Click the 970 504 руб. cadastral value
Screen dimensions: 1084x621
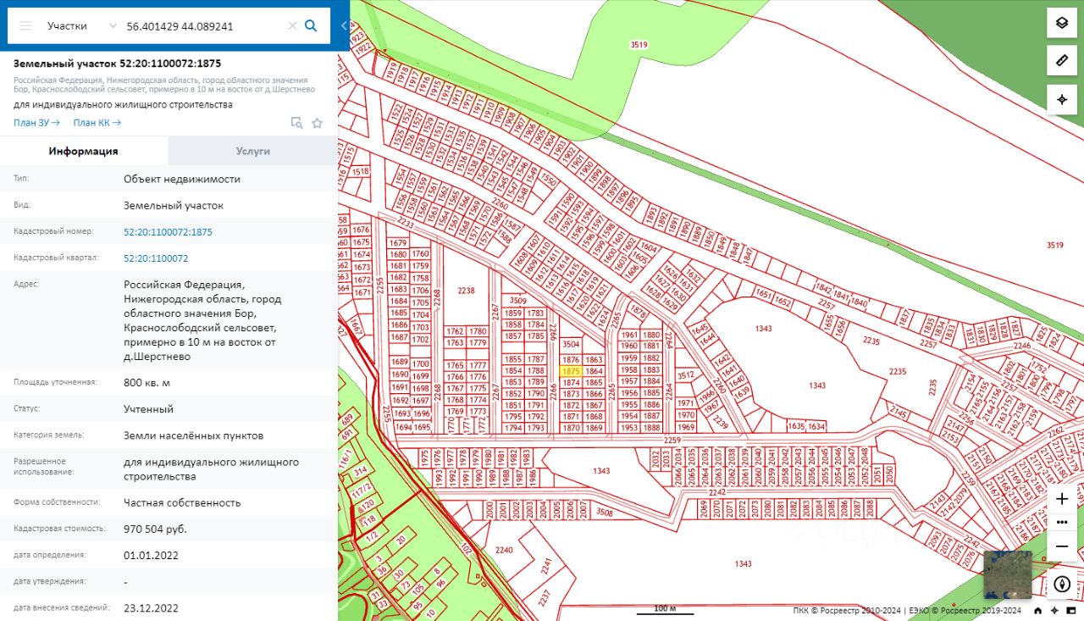click(155, 529)
